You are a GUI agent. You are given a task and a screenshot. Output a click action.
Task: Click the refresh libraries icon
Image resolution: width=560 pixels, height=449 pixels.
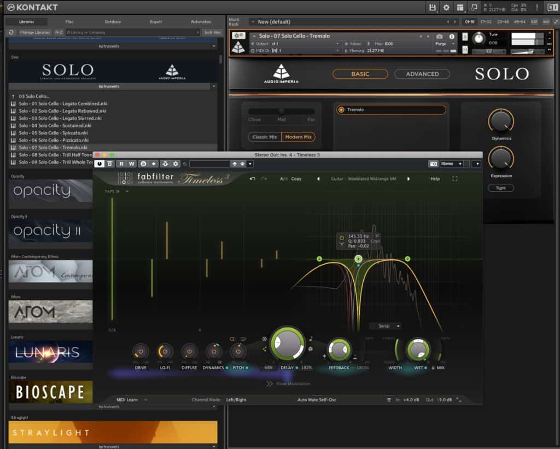11,32
